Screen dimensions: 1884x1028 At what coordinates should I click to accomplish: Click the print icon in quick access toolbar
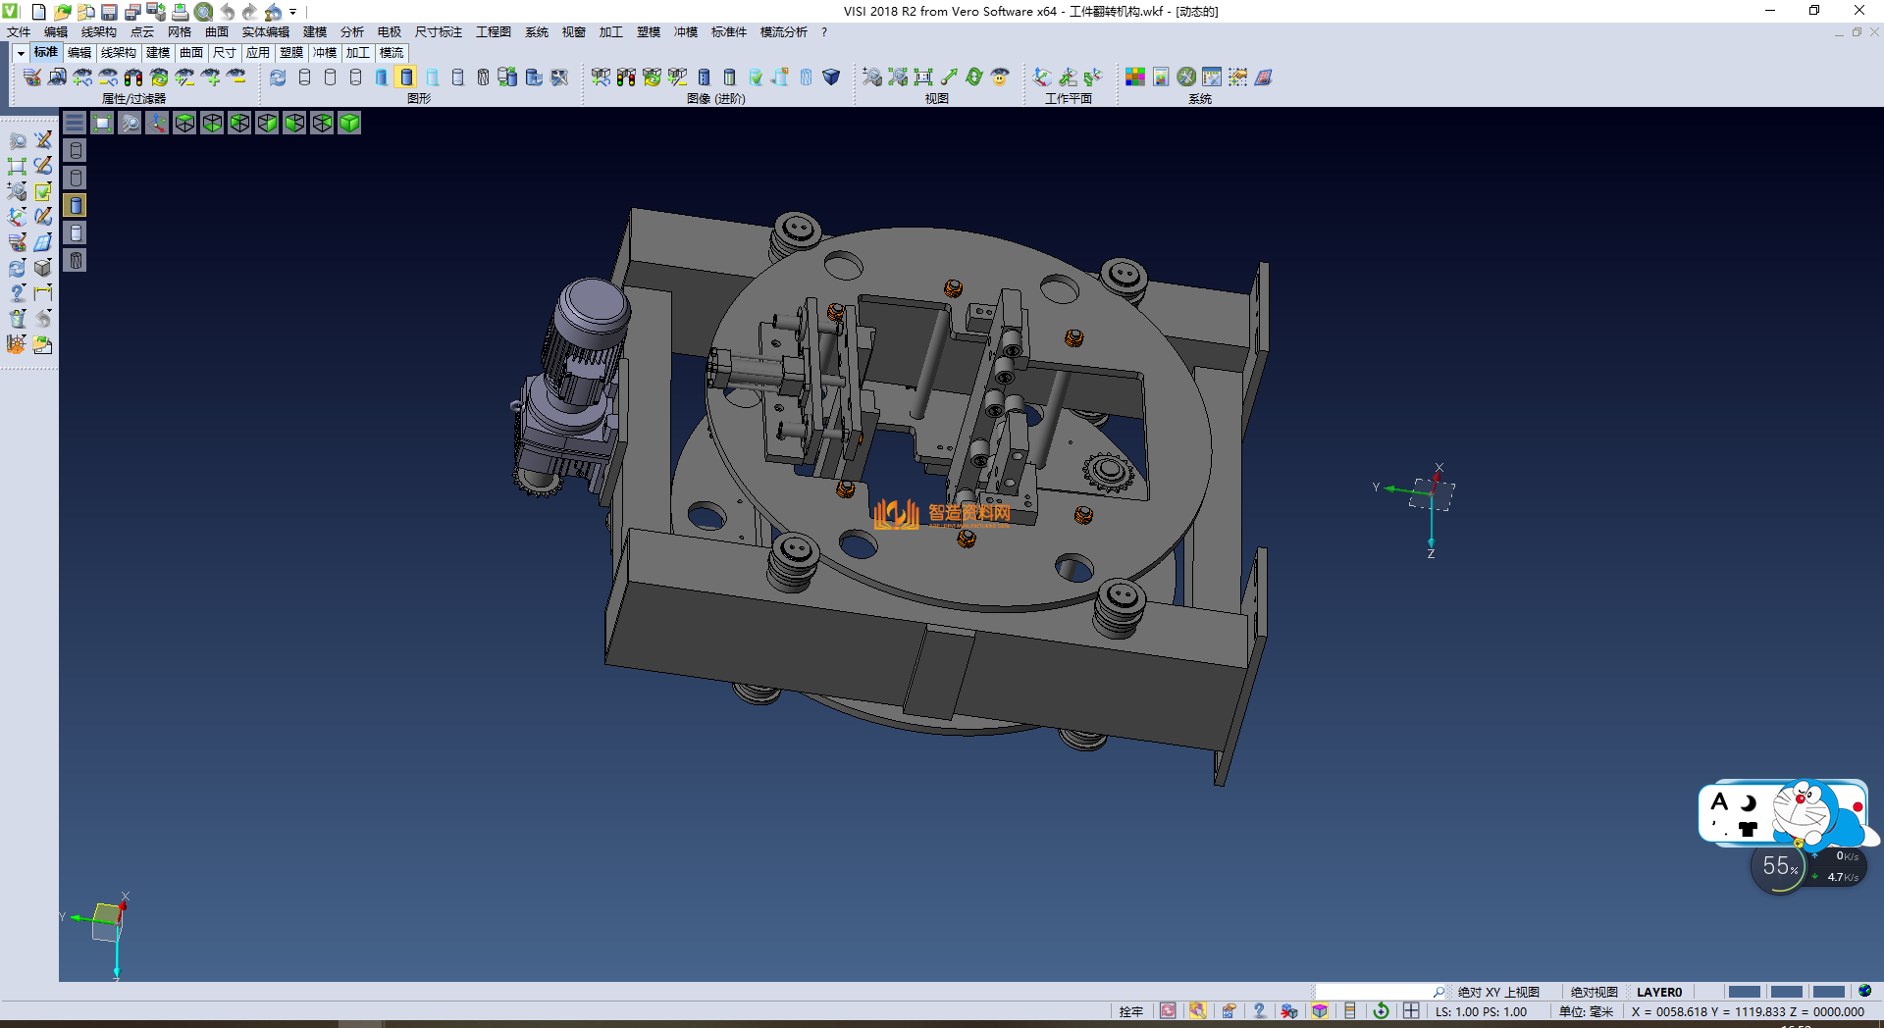pos(180,12)
